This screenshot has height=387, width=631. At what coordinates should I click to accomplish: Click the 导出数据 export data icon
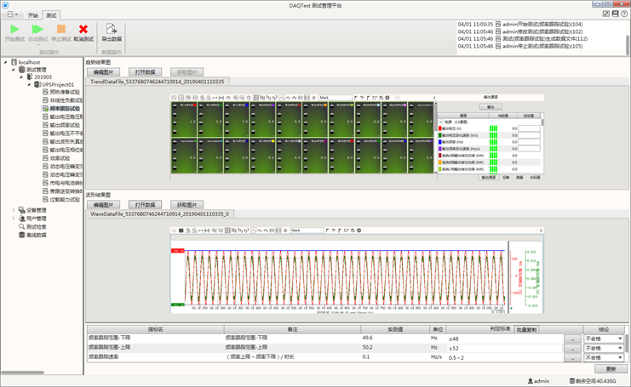click(x=112, y=29)
